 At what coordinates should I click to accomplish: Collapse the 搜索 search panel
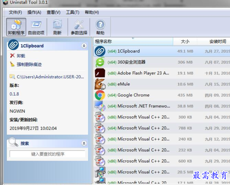[x=84, y=143]
